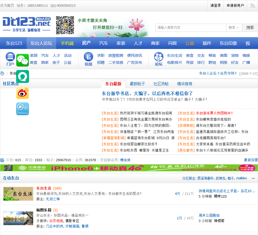Open 东台印象 in the nav bar

(228, 43)
